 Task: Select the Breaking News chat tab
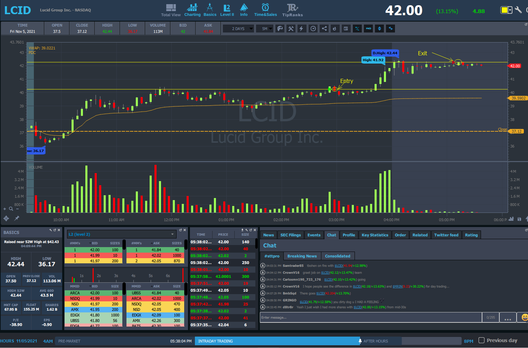coord(302,256)
